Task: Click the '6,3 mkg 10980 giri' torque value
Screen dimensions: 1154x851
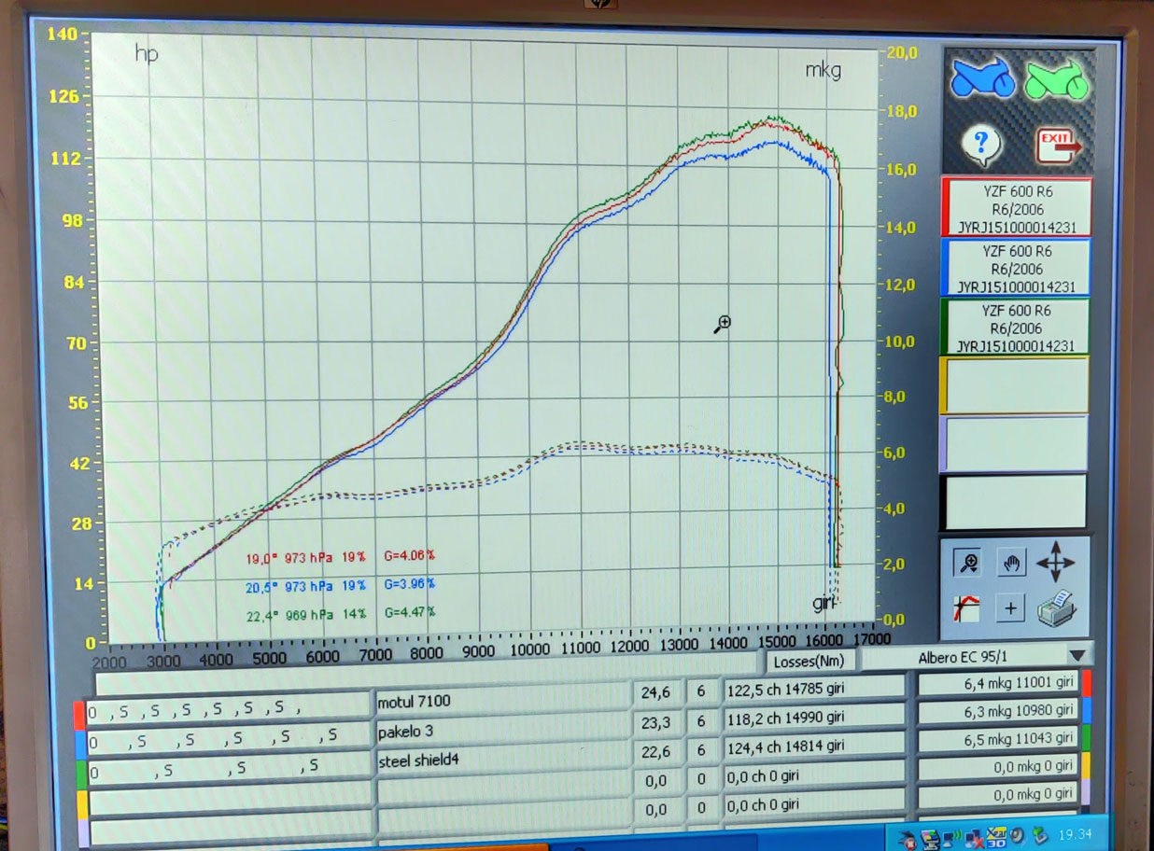Action: point(998,711)
